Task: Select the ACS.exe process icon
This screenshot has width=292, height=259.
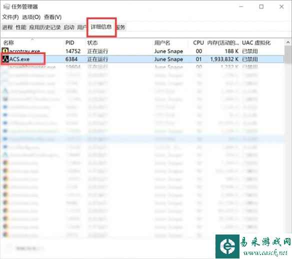Action: point(5,59)
